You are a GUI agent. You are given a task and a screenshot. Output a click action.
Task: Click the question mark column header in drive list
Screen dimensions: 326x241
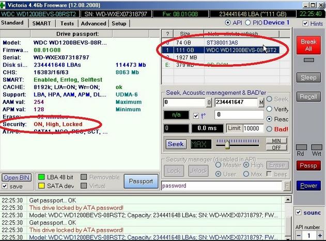pyautogui.click(x=167, y=34)
